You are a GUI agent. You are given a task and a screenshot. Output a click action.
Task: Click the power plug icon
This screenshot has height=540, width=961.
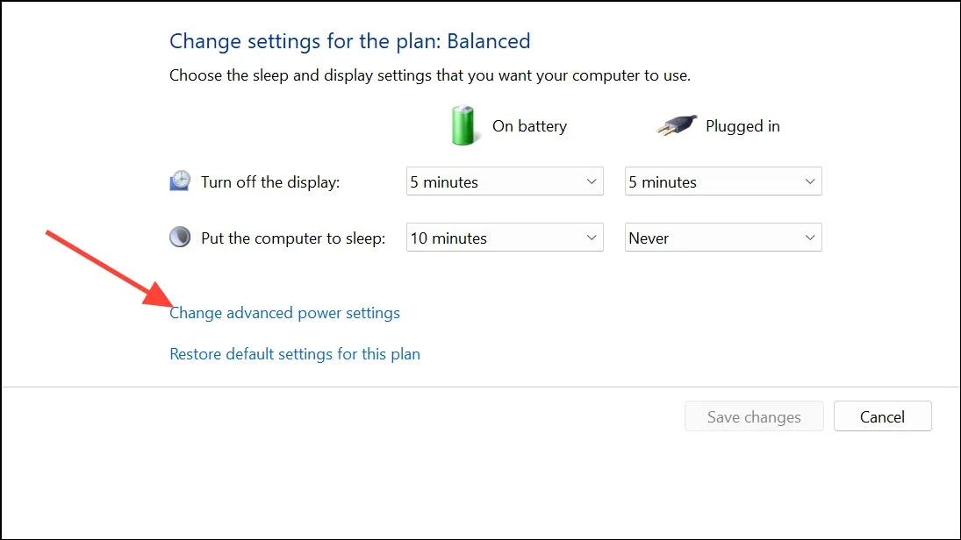point(677,125)
